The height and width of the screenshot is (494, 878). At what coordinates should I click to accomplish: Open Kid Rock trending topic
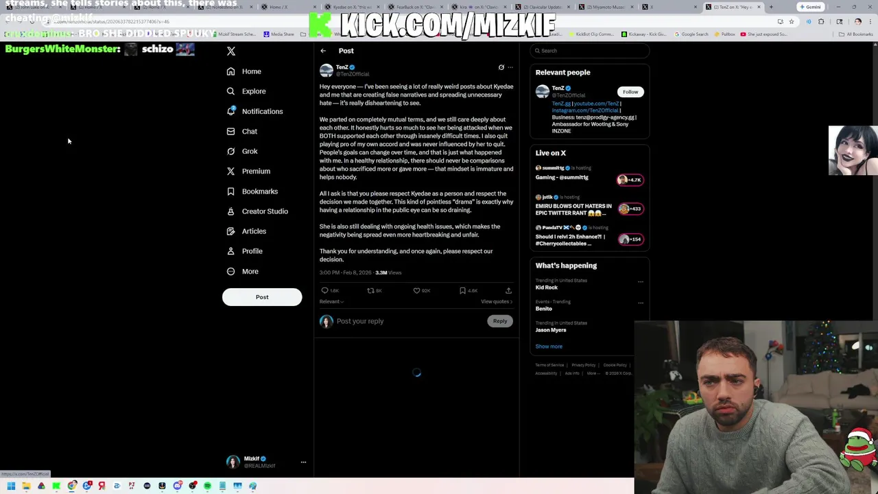tap(547, 287)
